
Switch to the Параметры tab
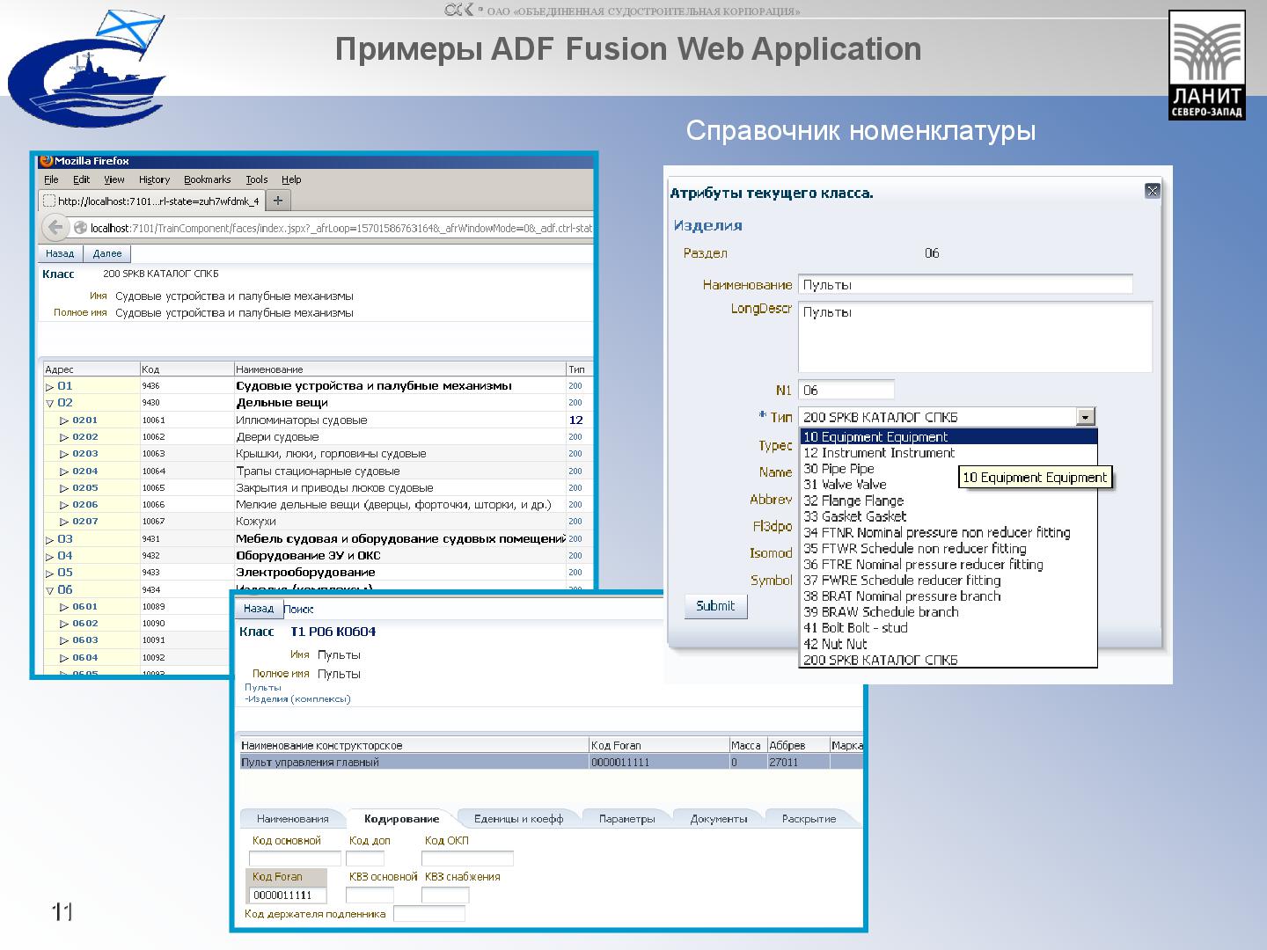pyautogui.click(x=627, y=818)
